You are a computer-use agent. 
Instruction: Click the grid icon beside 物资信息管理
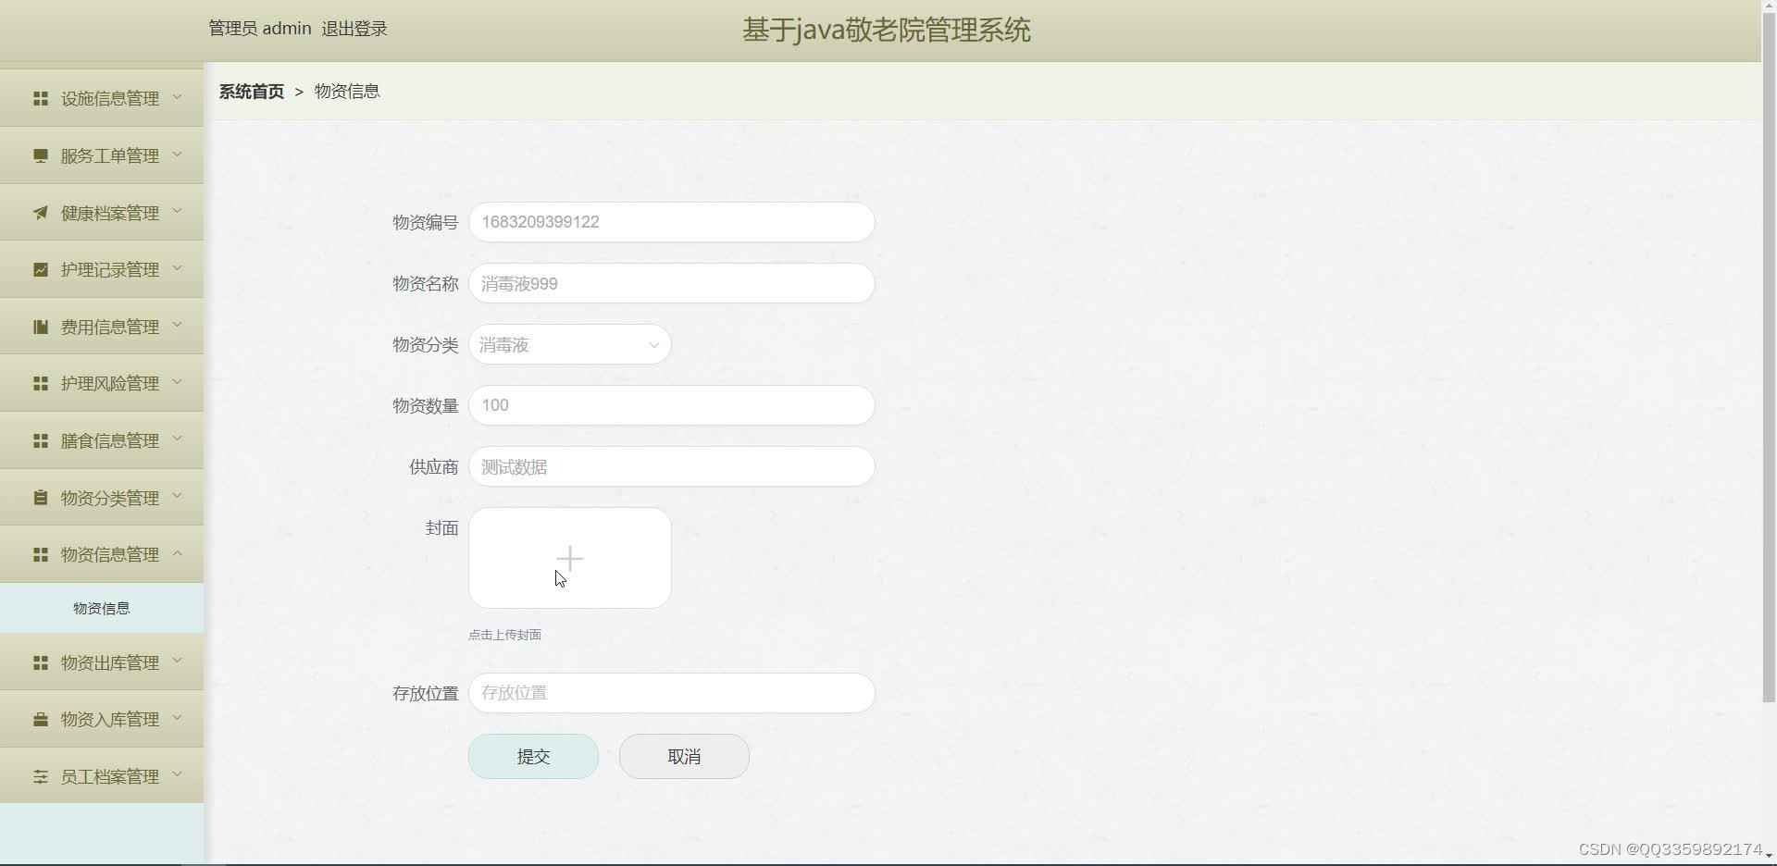(x=41, y=554)
